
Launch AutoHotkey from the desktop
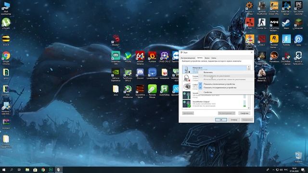pos(165,90)
